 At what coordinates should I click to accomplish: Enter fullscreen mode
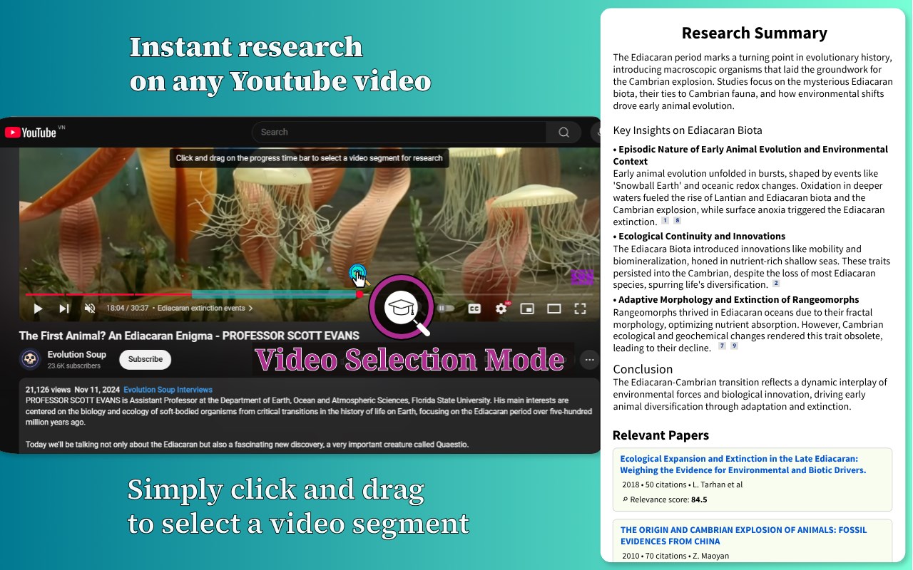(581, 309)
